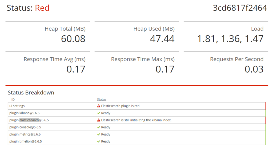Click the 'Status: Red' heading
Viewport: 273px width, 151px height.
[28, 8]
